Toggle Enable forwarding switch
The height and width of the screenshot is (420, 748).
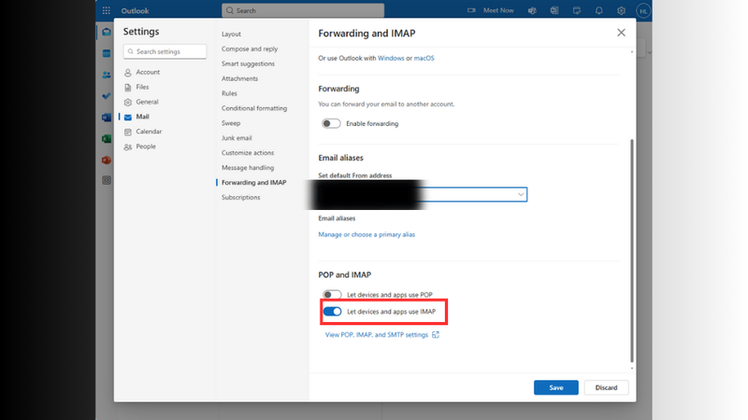click(331, 124)
